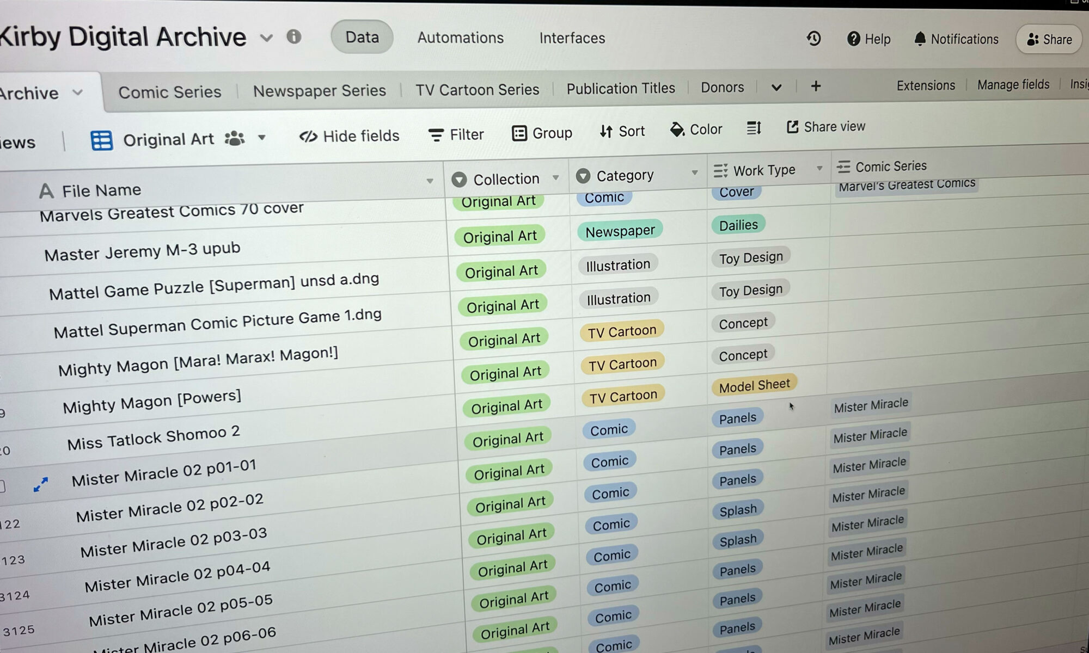The width and height of the screenshot is (1089, 653).
Task: Select cell 'Miss Tatlock Shomoo 2'
Action: pyautogui.click(x=154, y=438)
